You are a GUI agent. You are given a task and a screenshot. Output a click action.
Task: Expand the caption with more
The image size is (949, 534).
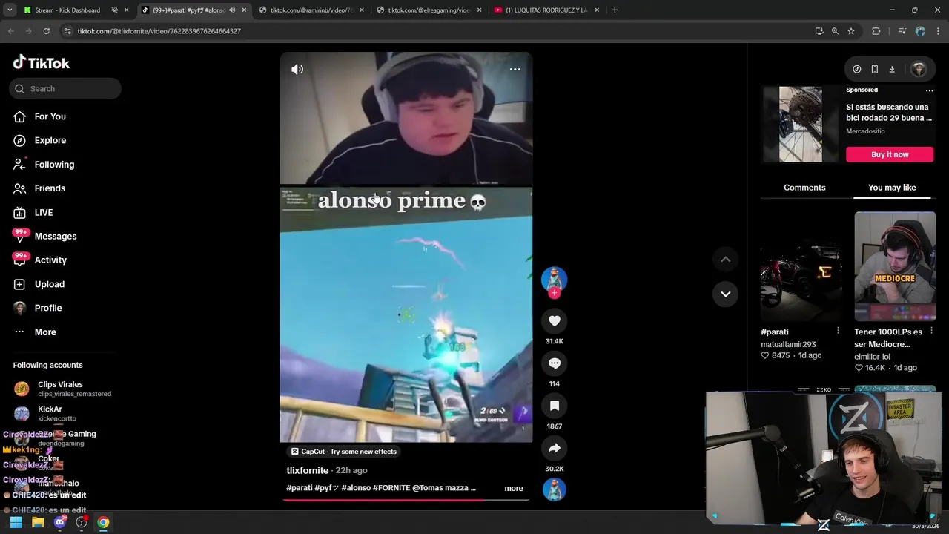514,488
